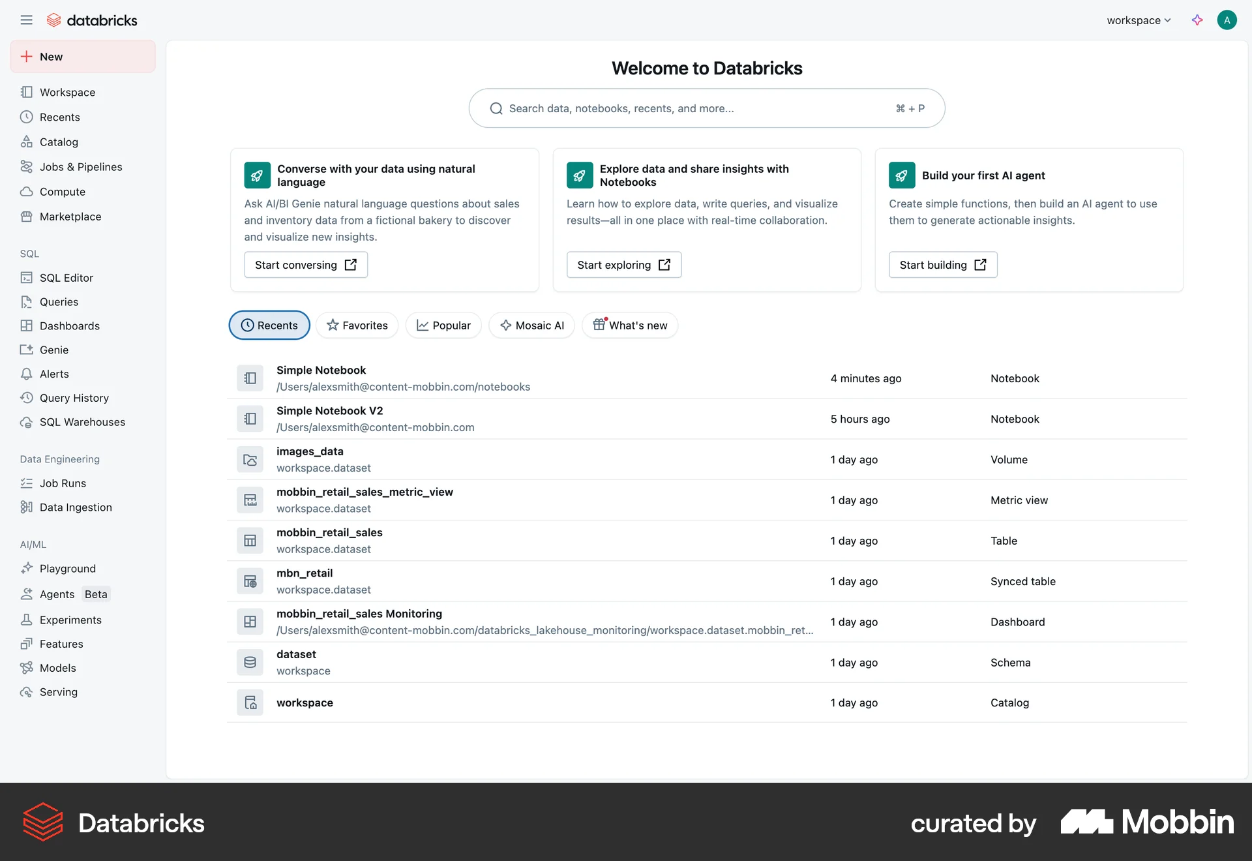
Task: Open the workspace switcher dropdown
Action: click(x=1137, y=20)
